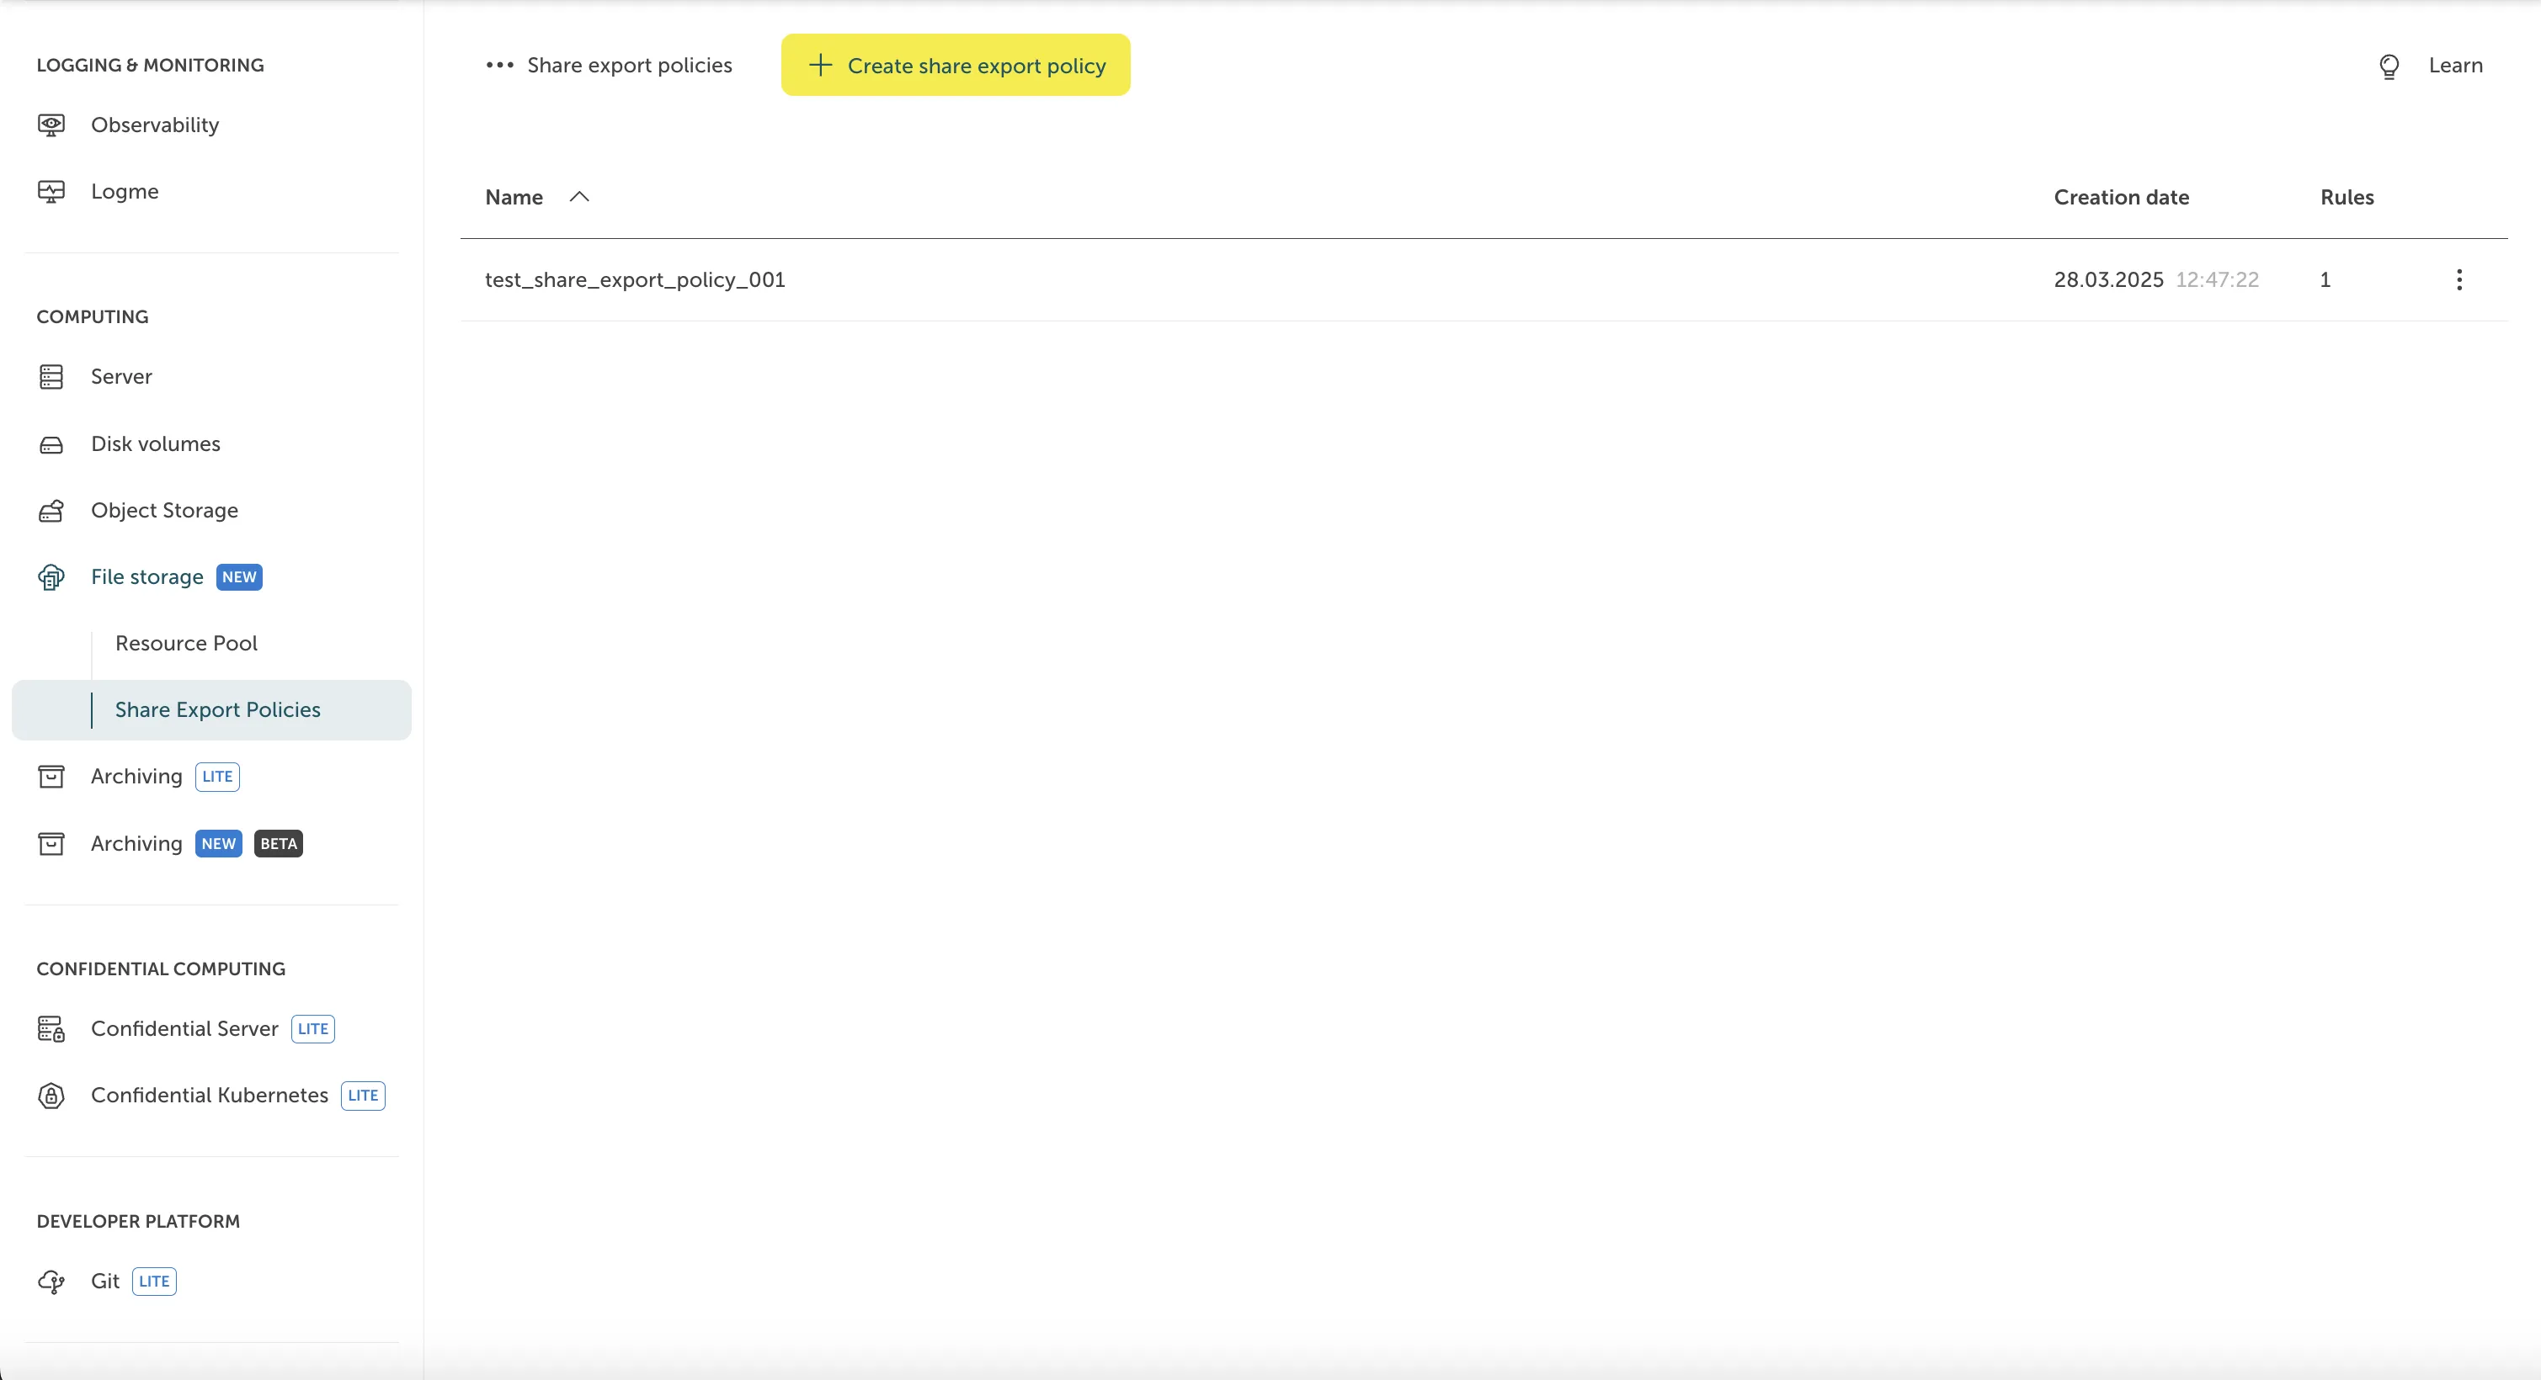Open Archiving LITE menu entry
Screen dimensions: 2541x1380
(x=137, y=777)
